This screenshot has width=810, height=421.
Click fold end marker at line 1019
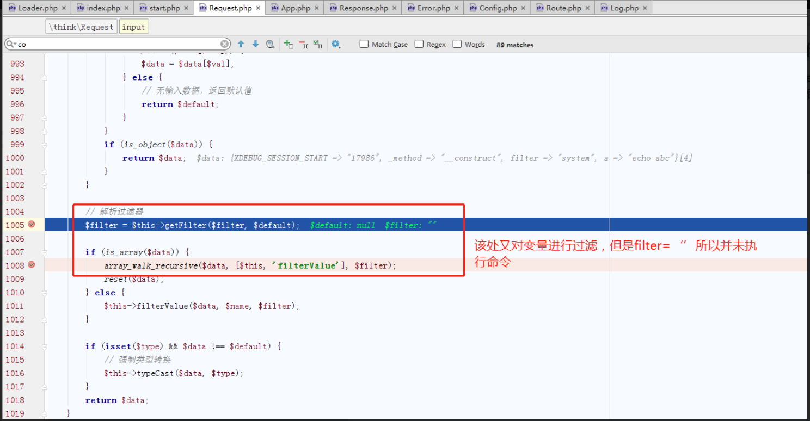(44, 413)
